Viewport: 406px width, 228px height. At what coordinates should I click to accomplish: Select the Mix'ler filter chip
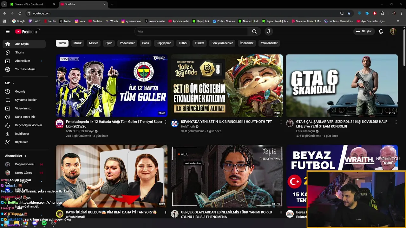point(94,43)
